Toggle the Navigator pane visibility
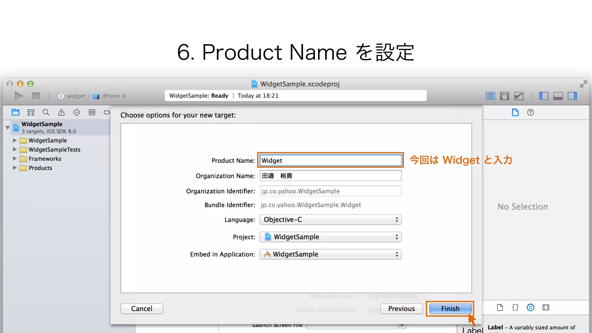This screenshot has width=592, height=333. click(544, 96)
